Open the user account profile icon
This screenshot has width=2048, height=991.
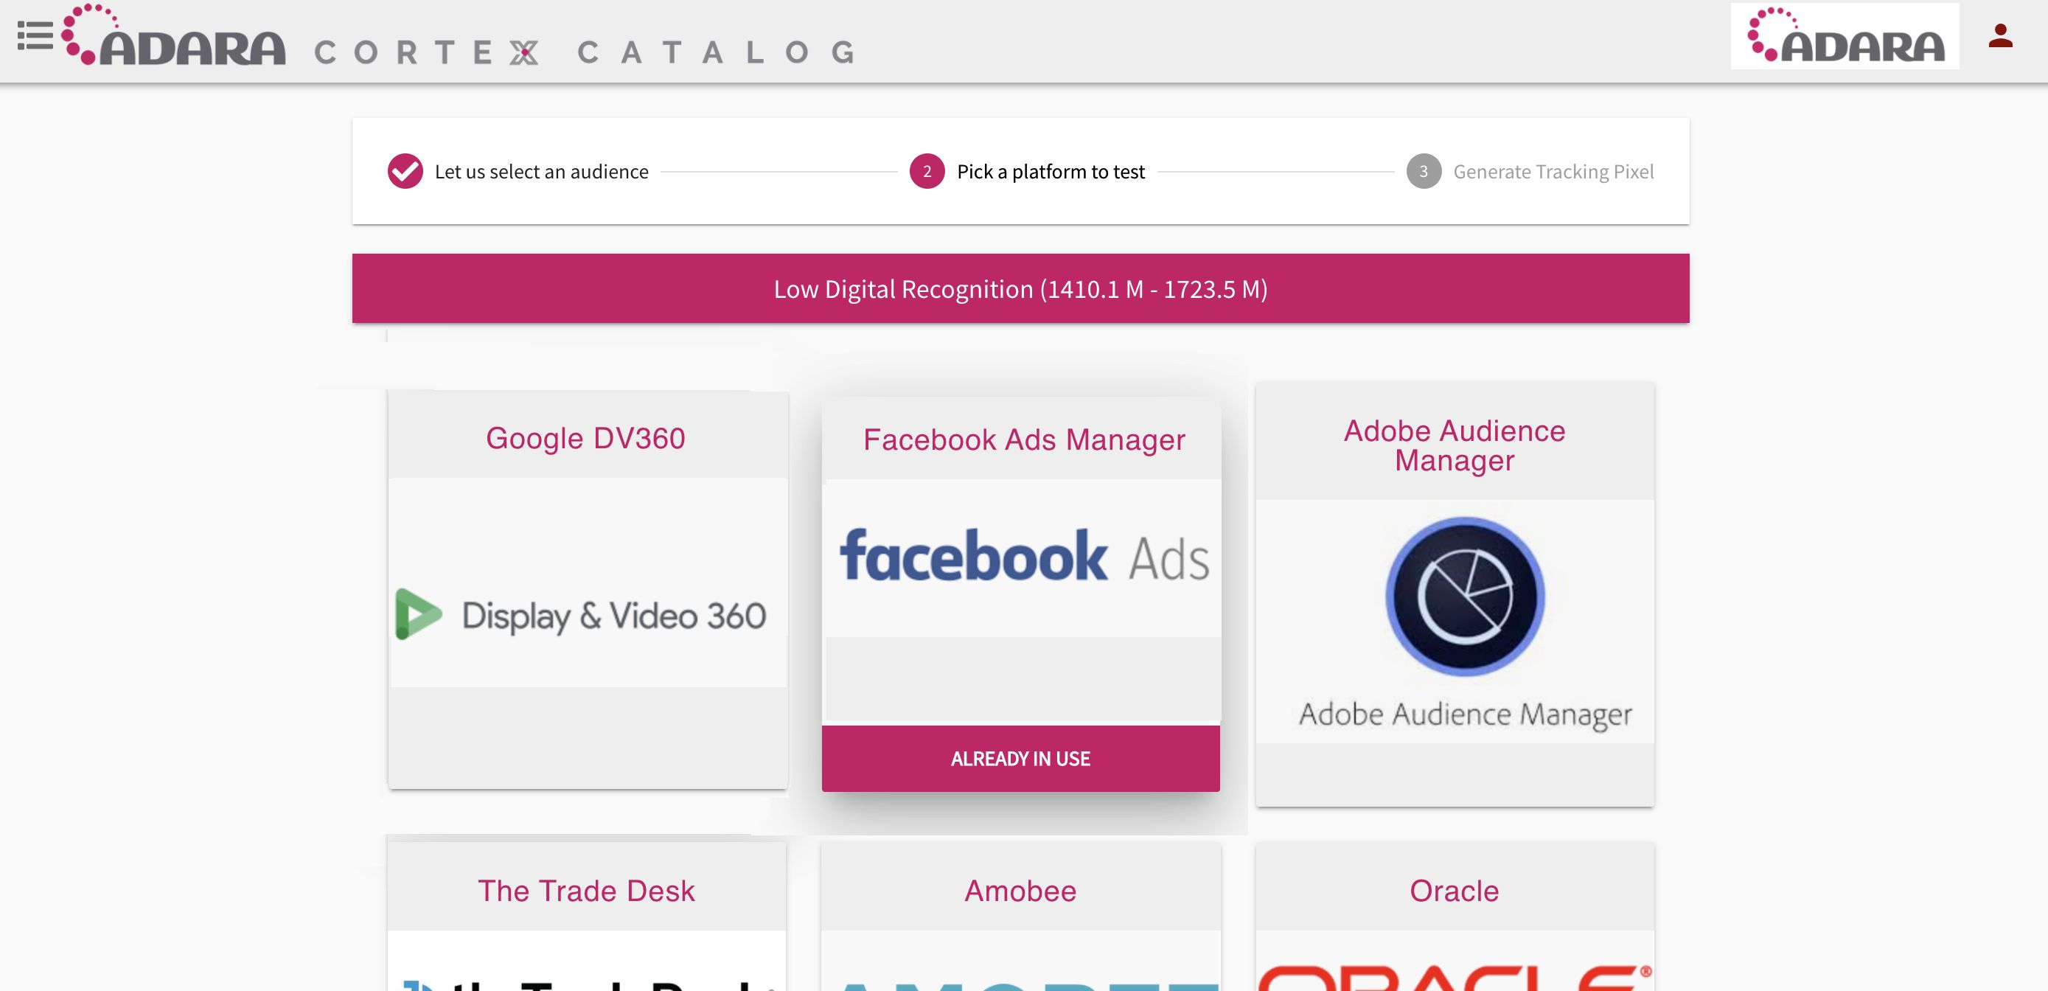point(2000,36)
